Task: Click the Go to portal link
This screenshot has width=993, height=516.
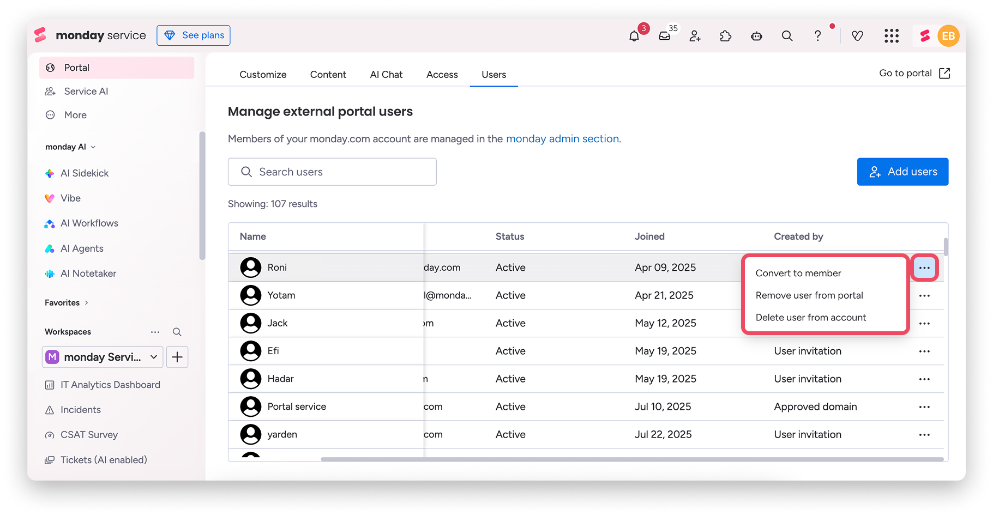Action: tap(905, 73)
